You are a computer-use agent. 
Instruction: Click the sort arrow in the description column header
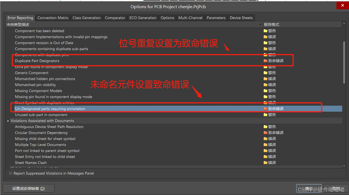pos(260,25)
